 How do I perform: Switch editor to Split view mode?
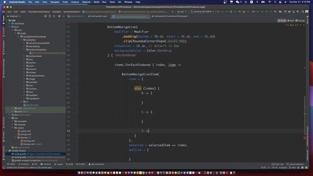tap(291, 21)
